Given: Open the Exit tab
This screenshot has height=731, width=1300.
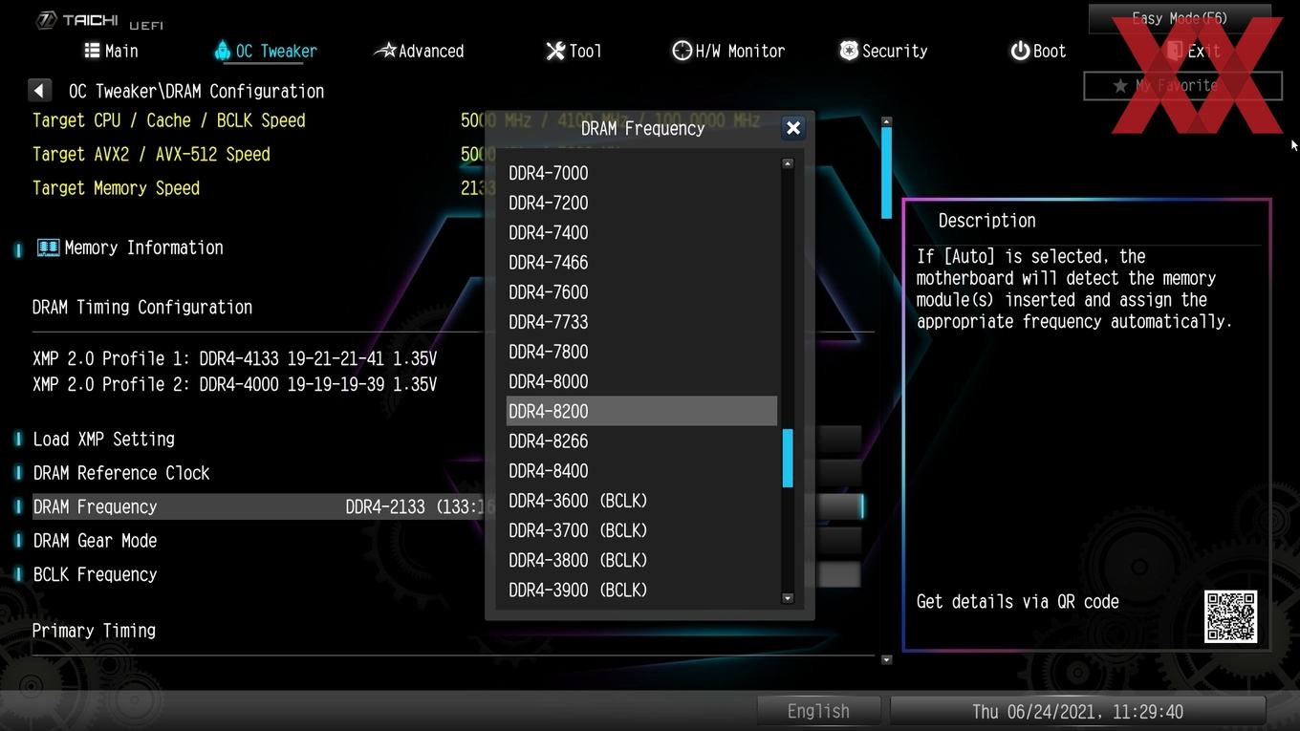Looking at the screenshot, I should (x=1193, y=51).
